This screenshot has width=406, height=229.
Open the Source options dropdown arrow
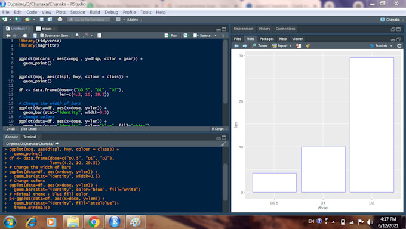click(215, 35)
